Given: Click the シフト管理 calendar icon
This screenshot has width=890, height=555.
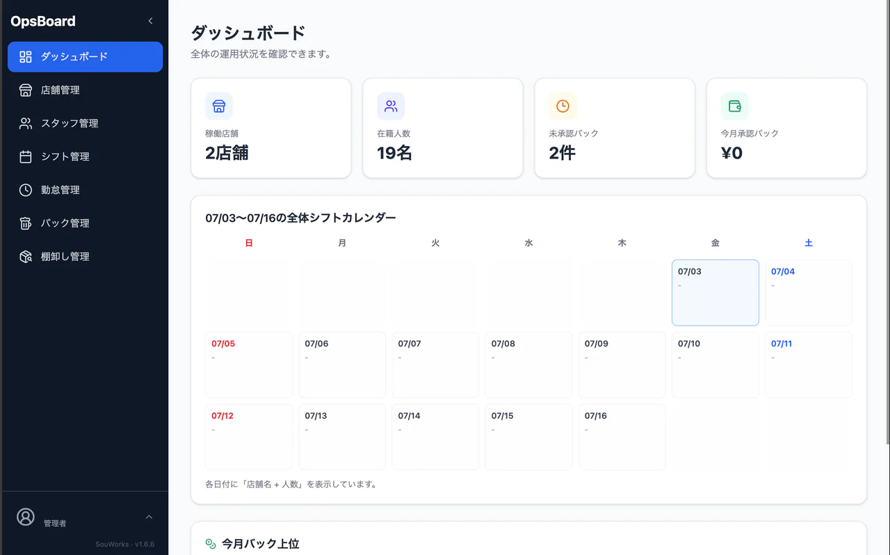Looking at the screenshot, I should tap(26, 157).
